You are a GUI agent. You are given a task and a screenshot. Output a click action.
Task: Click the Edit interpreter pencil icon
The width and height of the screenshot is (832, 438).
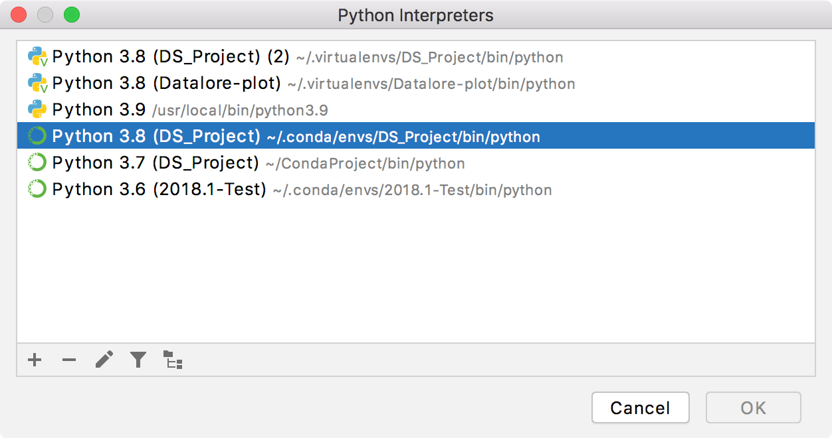coord(104,360)
